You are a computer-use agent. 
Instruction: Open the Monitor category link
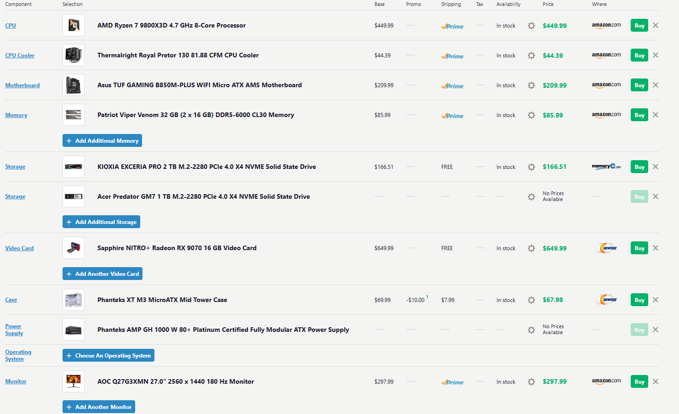[x=16, y=381]
